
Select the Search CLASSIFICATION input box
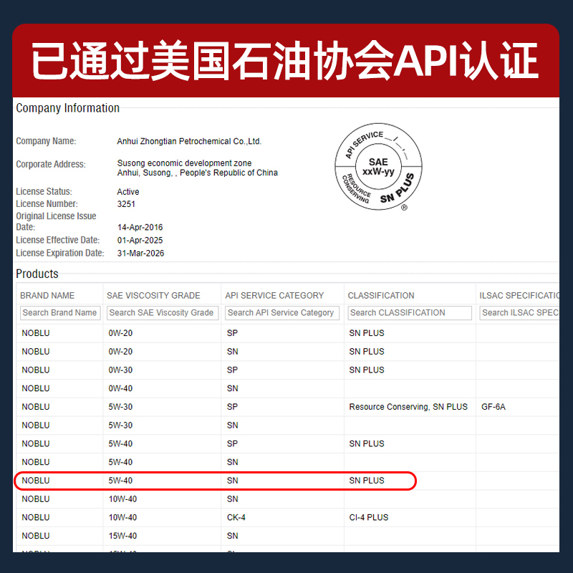click(410, 313)
